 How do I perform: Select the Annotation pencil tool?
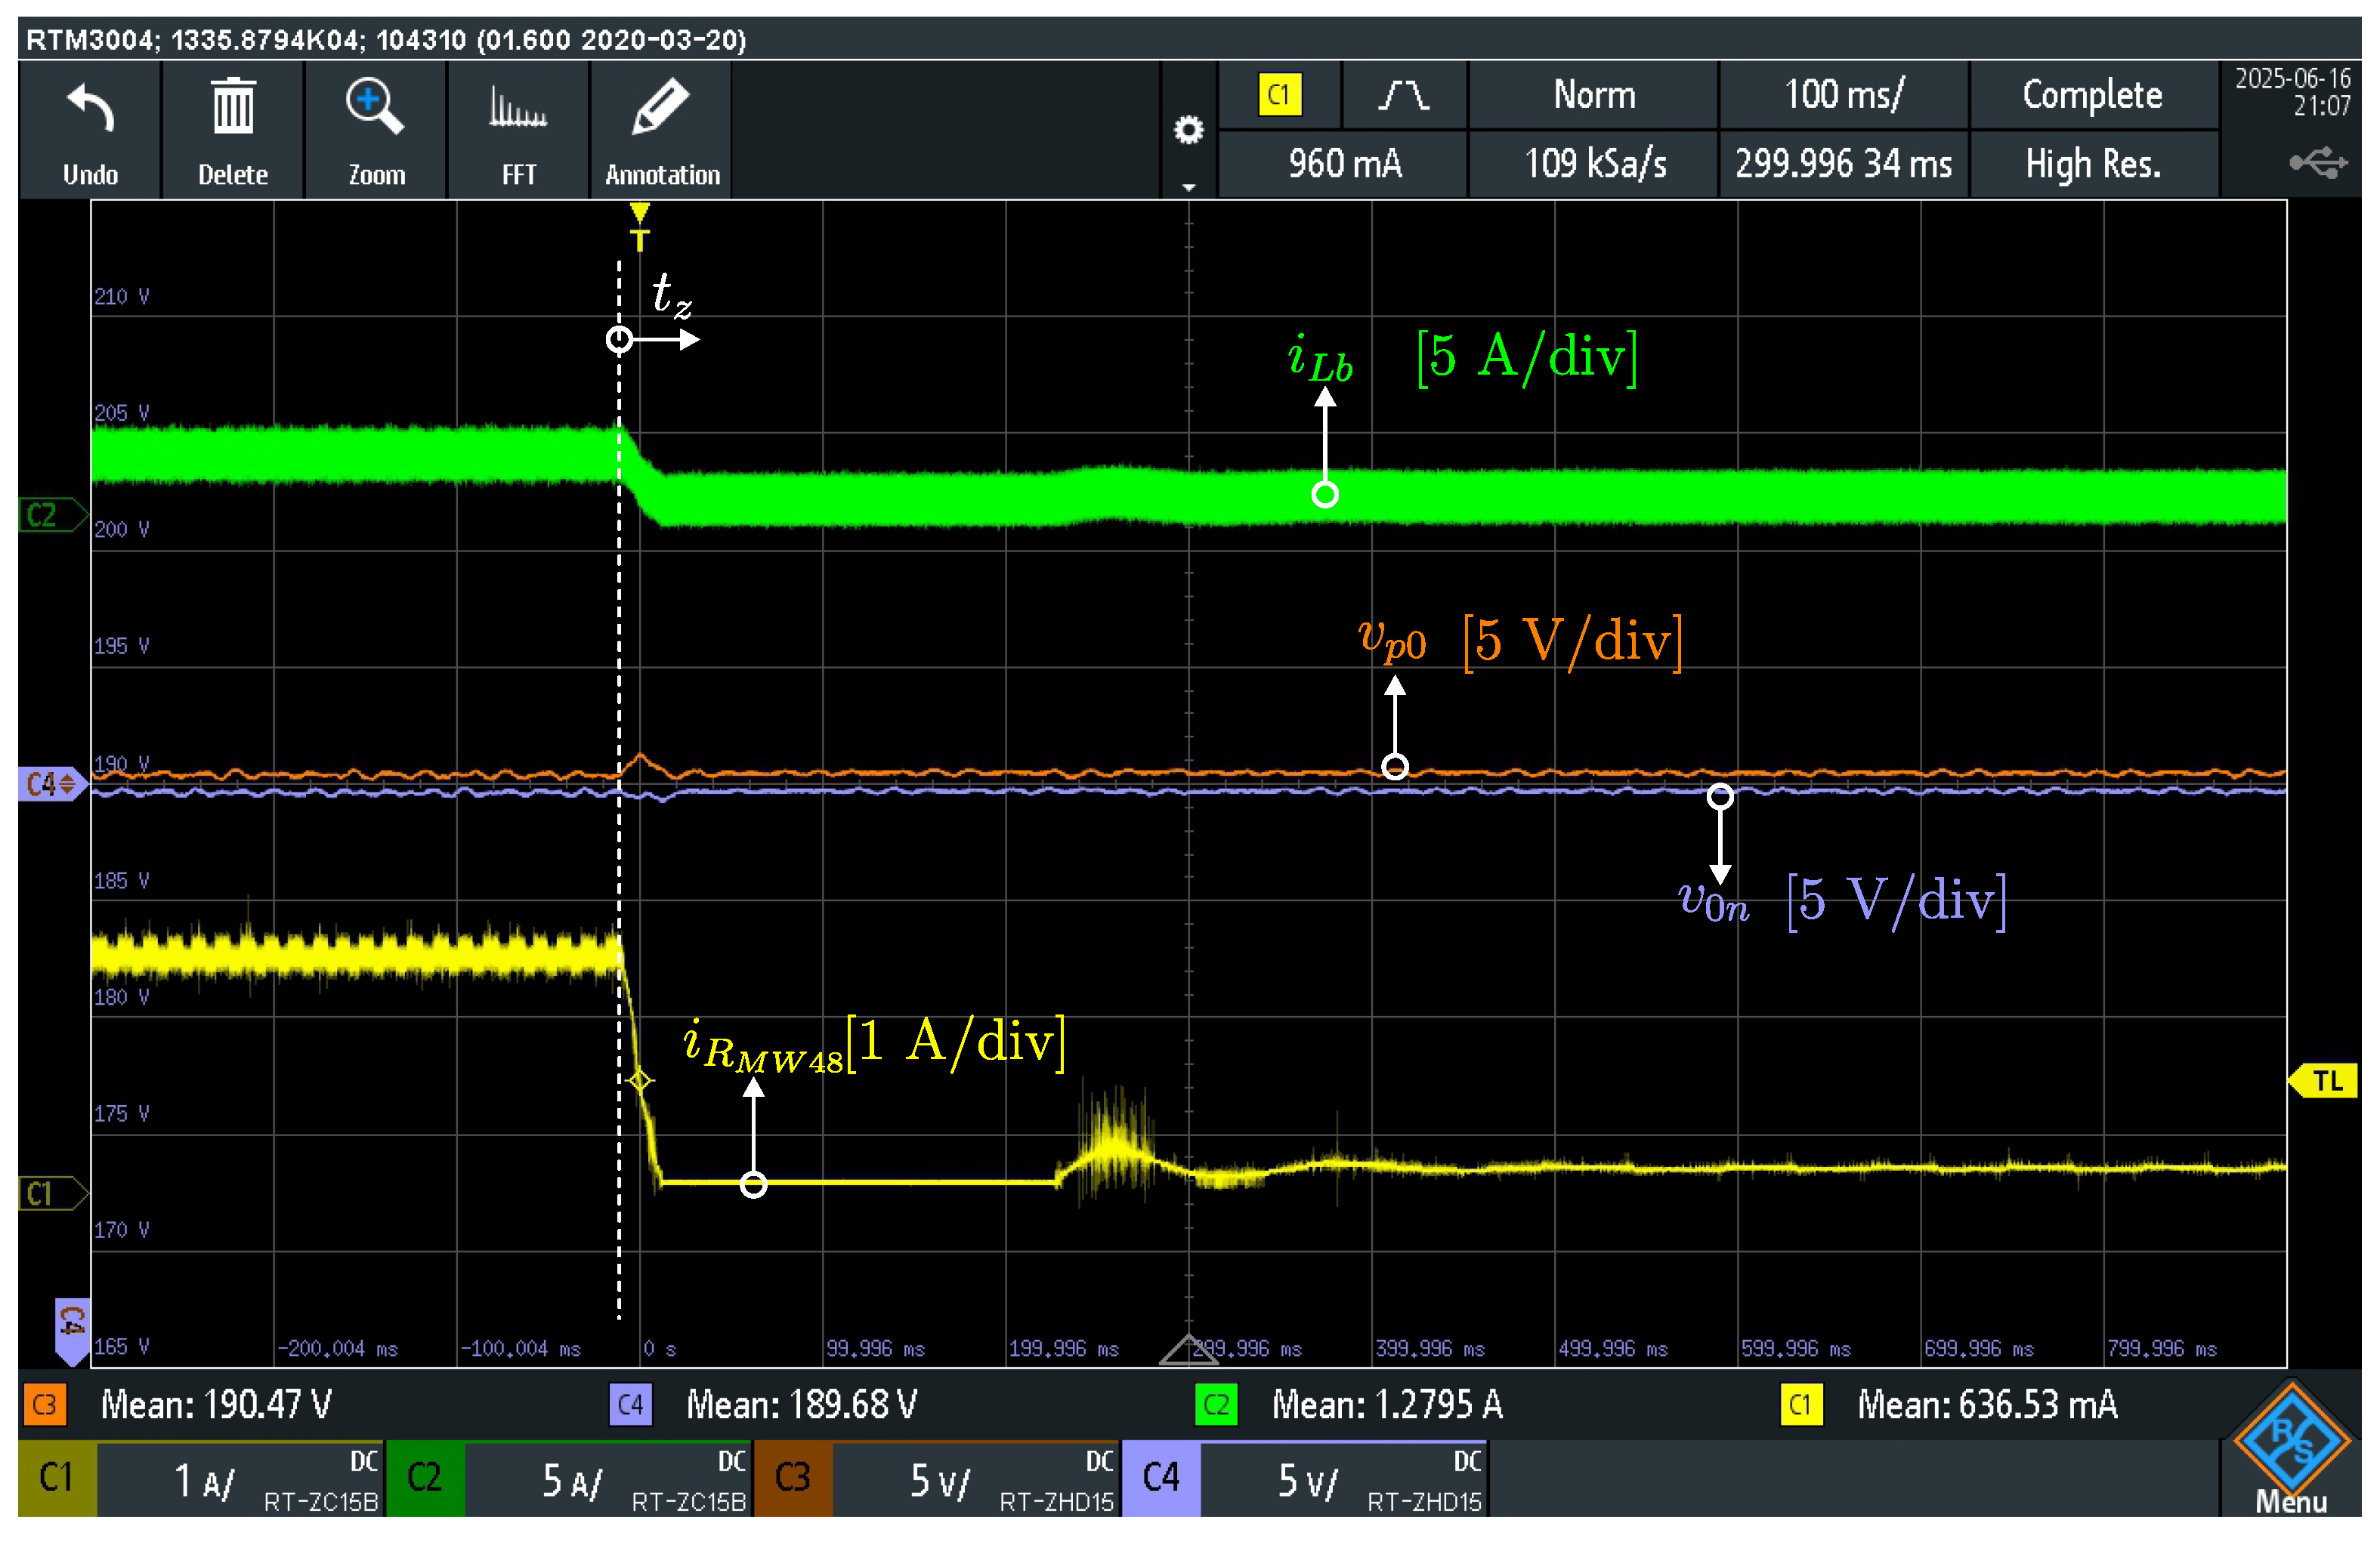point(661,108)
